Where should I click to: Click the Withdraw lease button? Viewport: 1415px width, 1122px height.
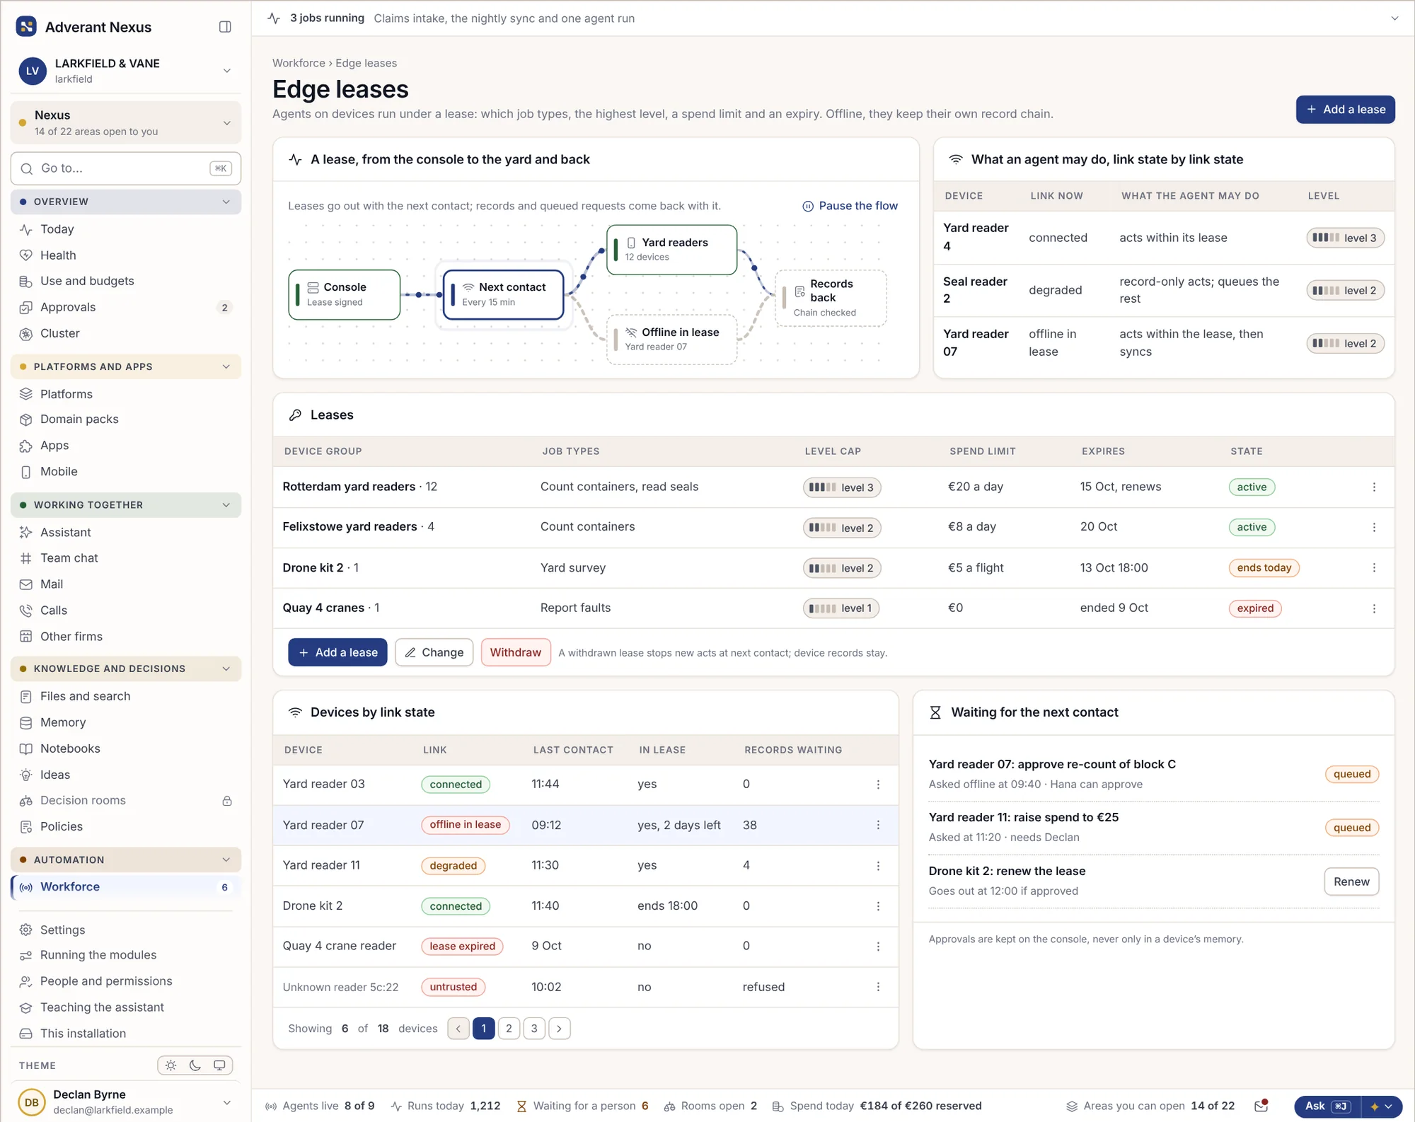click(515, 652)
